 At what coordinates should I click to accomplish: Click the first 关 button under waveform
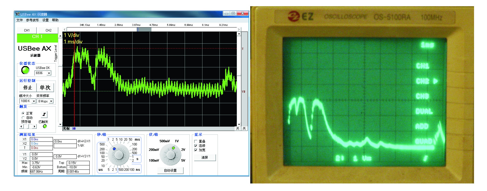(x=238, y=129)
